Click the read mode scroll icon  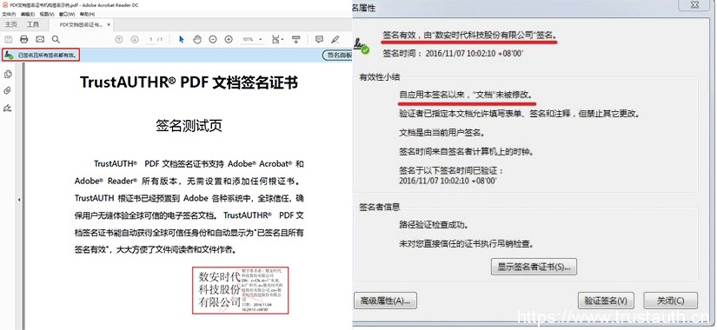[295, 39]
